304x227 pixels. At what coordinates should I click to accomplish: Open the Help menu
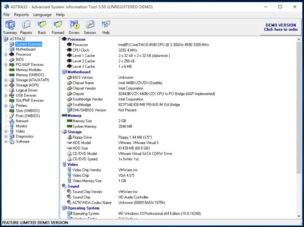click(60, 15)
